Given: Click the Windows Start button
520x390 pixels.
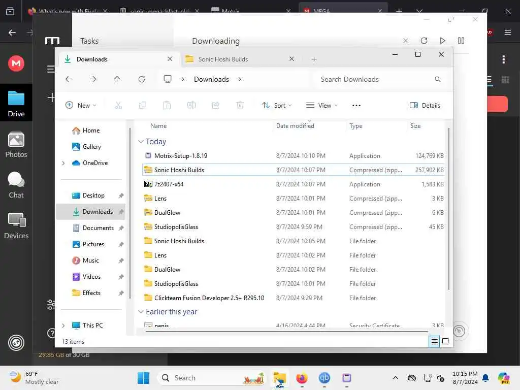Looking at the screenshot, I should pos(144,378).
